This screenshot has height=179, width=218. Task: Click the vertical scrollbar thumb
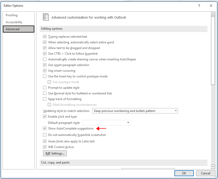[x=213, y=50]
